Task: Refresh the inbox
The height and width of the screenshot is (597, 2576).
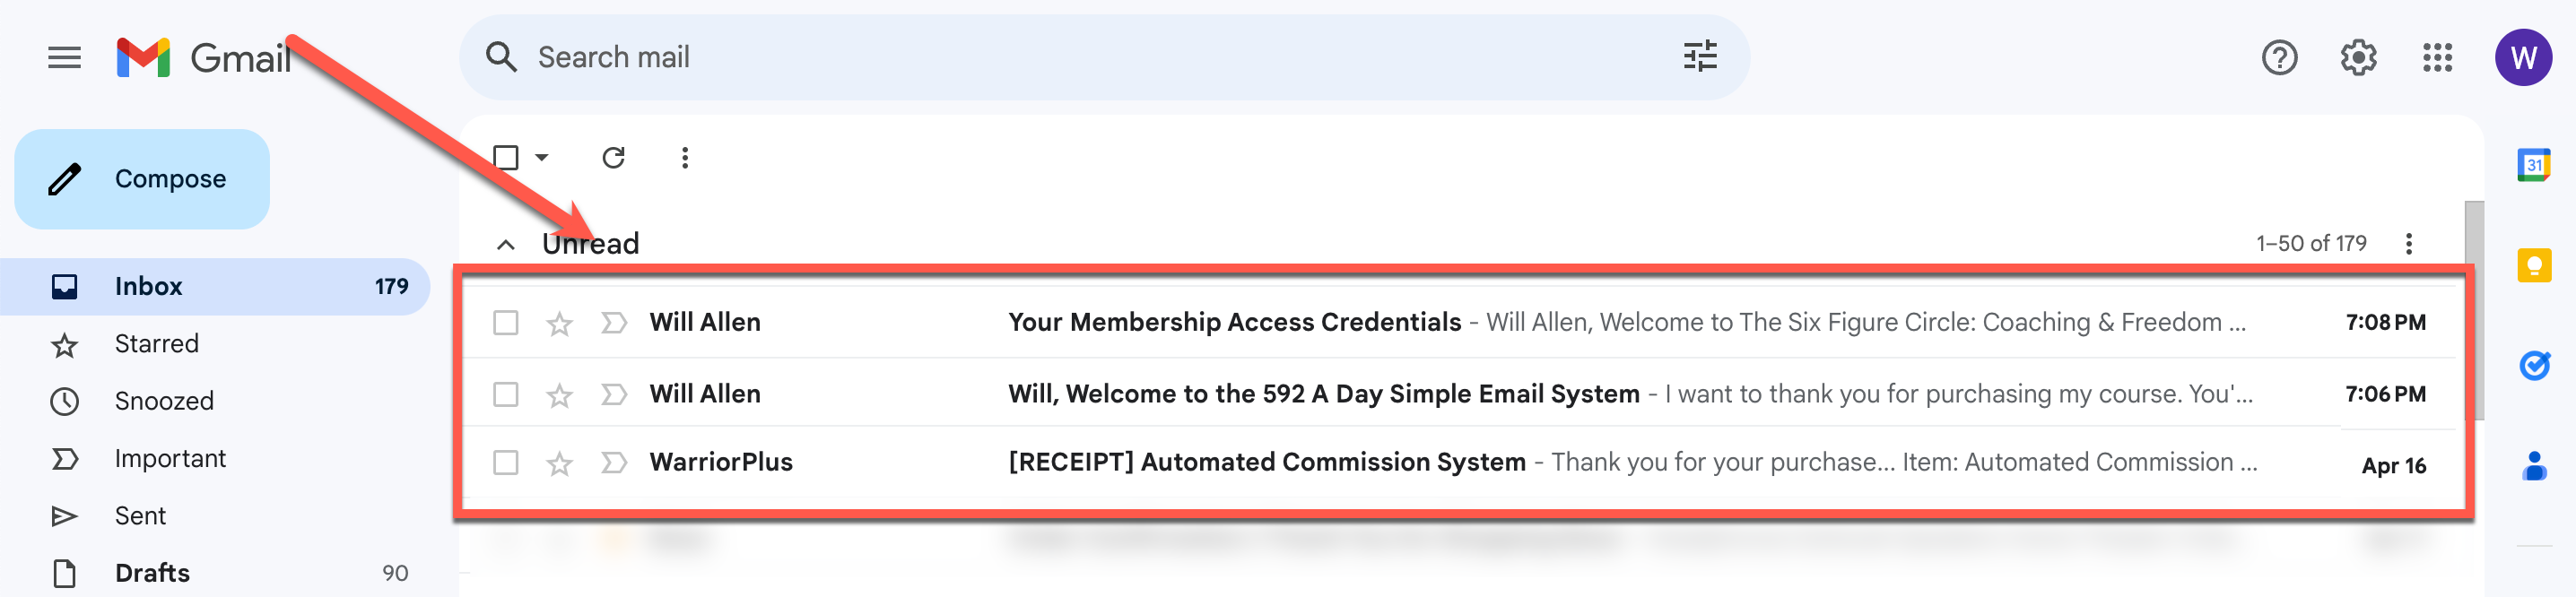Action: pos(613,158)
